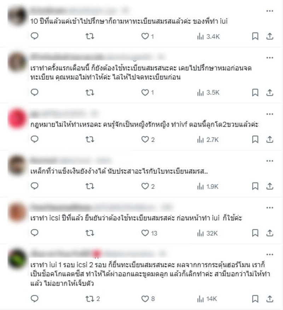Open the green avatar profile
This screenshot has width=283, height=310.
(x=17, y=259)
